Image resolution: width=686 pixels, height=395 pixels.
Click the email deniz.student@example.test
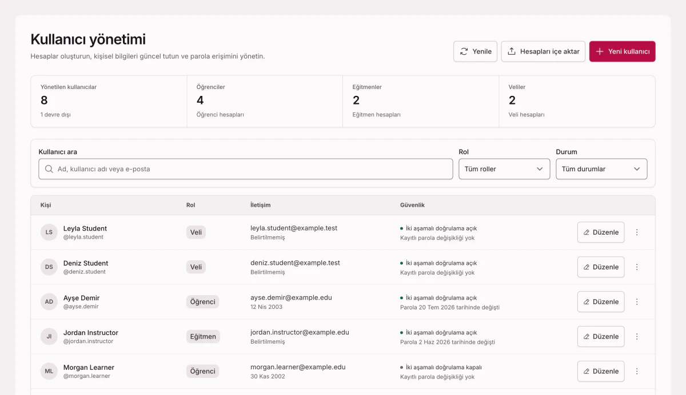click(x=295, y=263)
